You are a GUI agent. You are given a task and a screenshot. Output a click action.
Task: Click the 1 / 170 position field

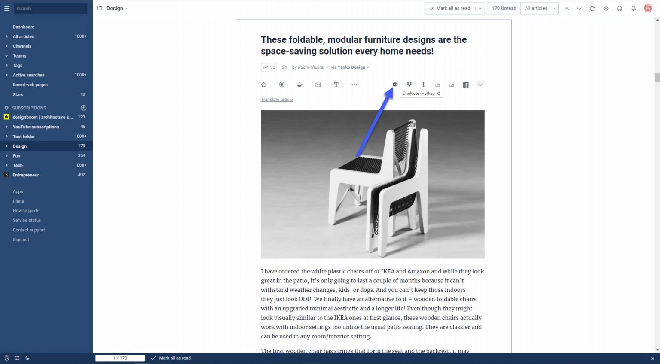pyautogui.click(x=120, y=358)
